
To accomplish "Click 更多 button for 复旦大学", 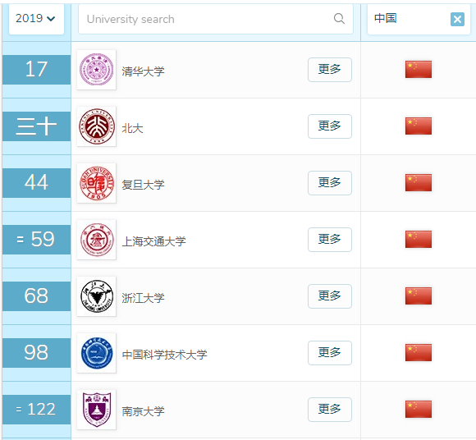I will coord(330,183).
